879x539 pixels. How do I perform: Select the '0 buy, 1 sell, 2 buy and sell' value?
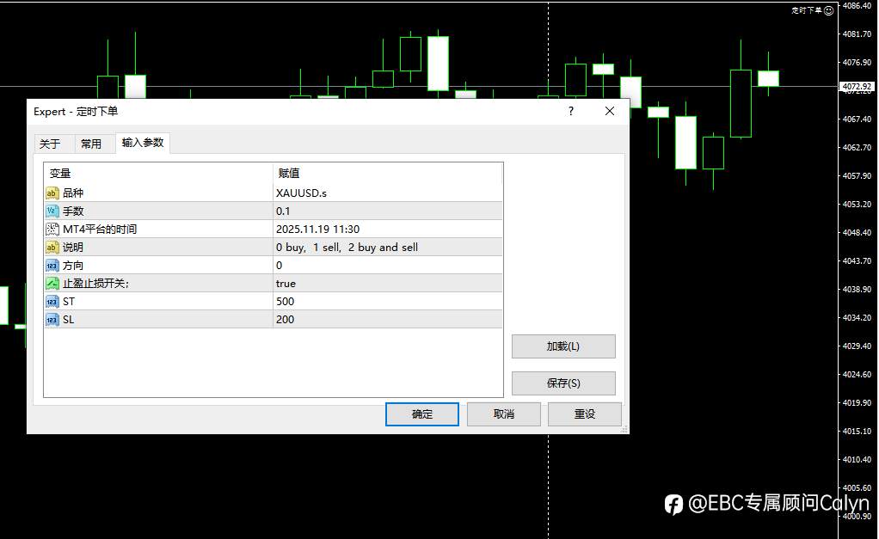(x=387, y=247)
